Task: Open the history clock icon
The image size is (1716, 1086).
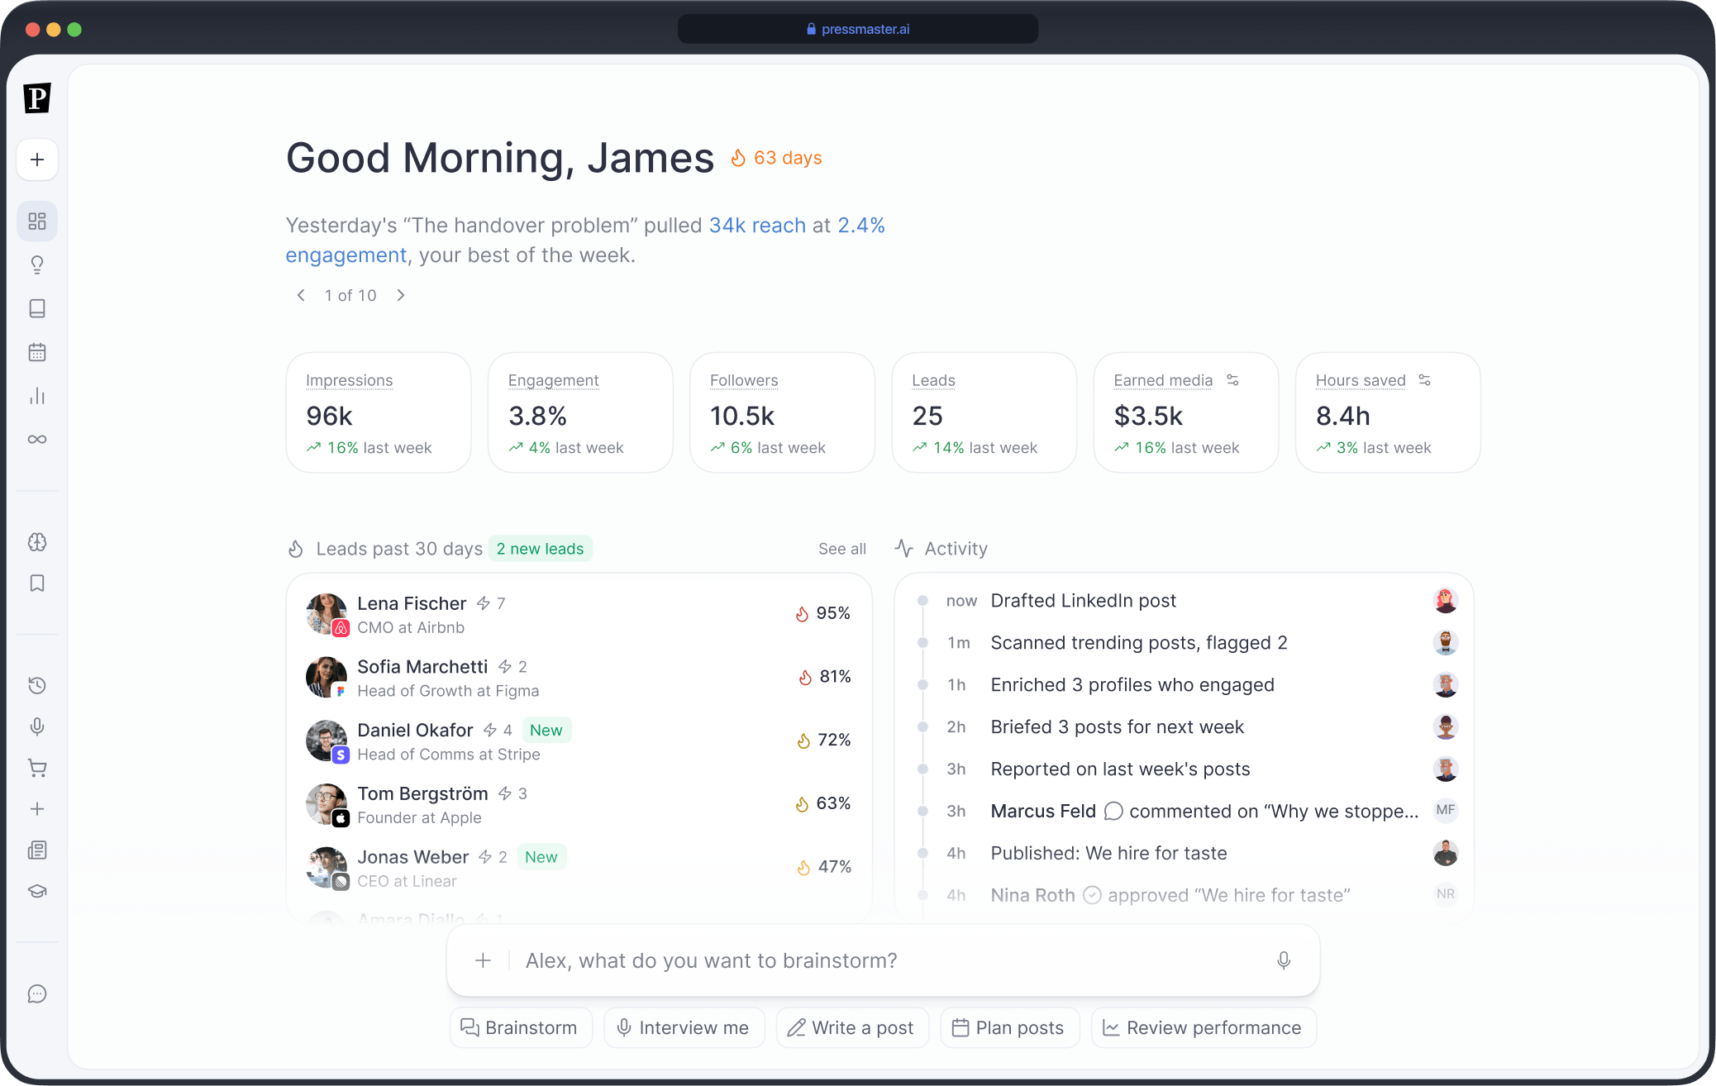Action: [37, 685]
